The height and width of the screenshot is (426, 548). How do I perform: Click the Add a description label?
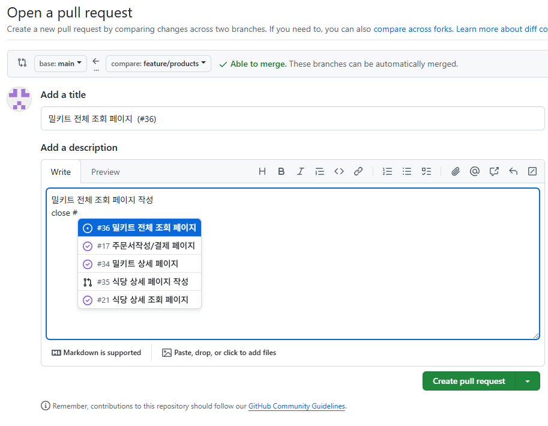(x=79, y=148)
